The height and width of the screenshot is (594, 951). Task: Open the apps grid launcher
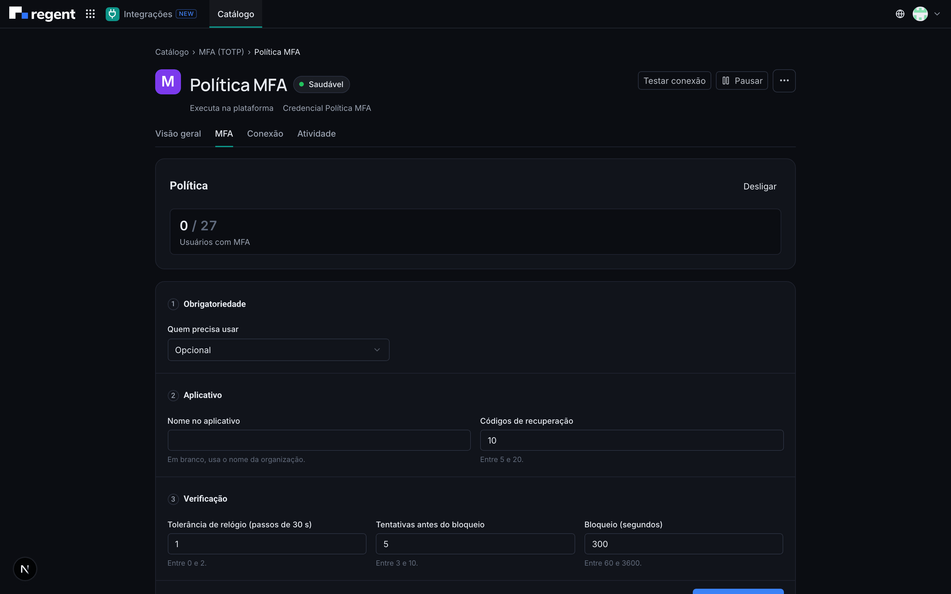coord(90,14)
